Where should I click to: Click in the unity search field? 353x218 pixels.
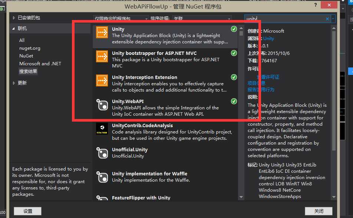tap(284, 19)
